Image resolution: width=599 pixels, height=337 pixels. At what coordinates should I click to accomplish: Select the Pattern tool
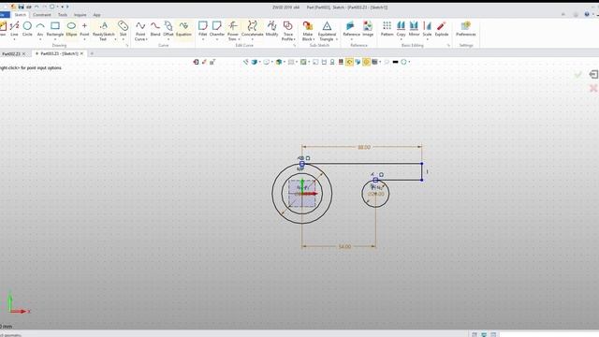387,29
